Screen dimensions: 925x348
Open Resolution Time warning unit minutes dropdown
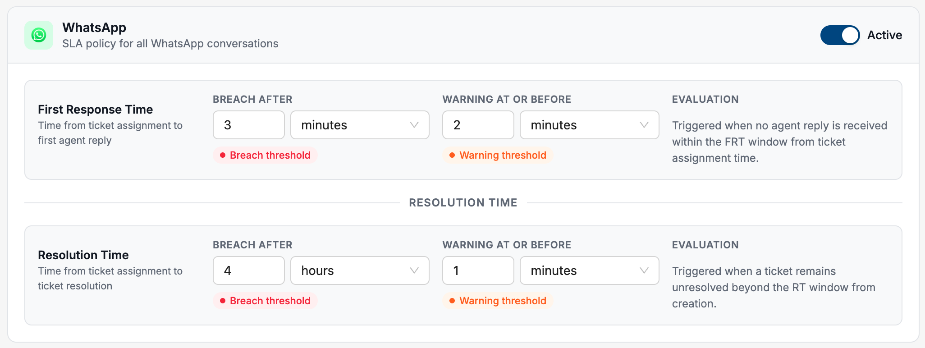(589, 270)
